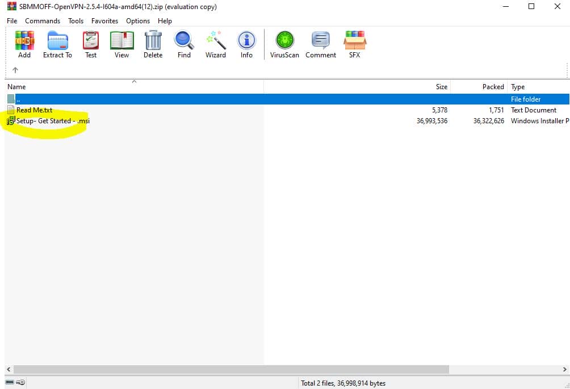Click the Windows Installer type cell
The height and width of the screenshot is (389, 570).
click(540, 121)
